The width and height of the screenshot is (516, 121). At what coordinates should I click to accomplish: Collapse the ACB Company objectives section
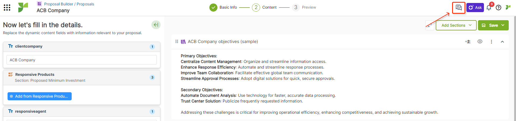502,42
